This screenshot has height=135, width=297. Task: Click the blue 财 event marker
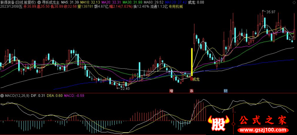(226, 91)
